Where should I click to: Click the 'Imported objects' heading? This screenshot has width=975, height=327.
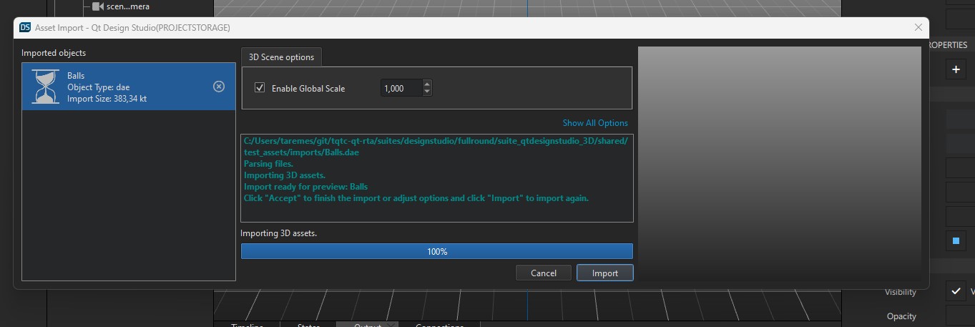pos(54,53)
